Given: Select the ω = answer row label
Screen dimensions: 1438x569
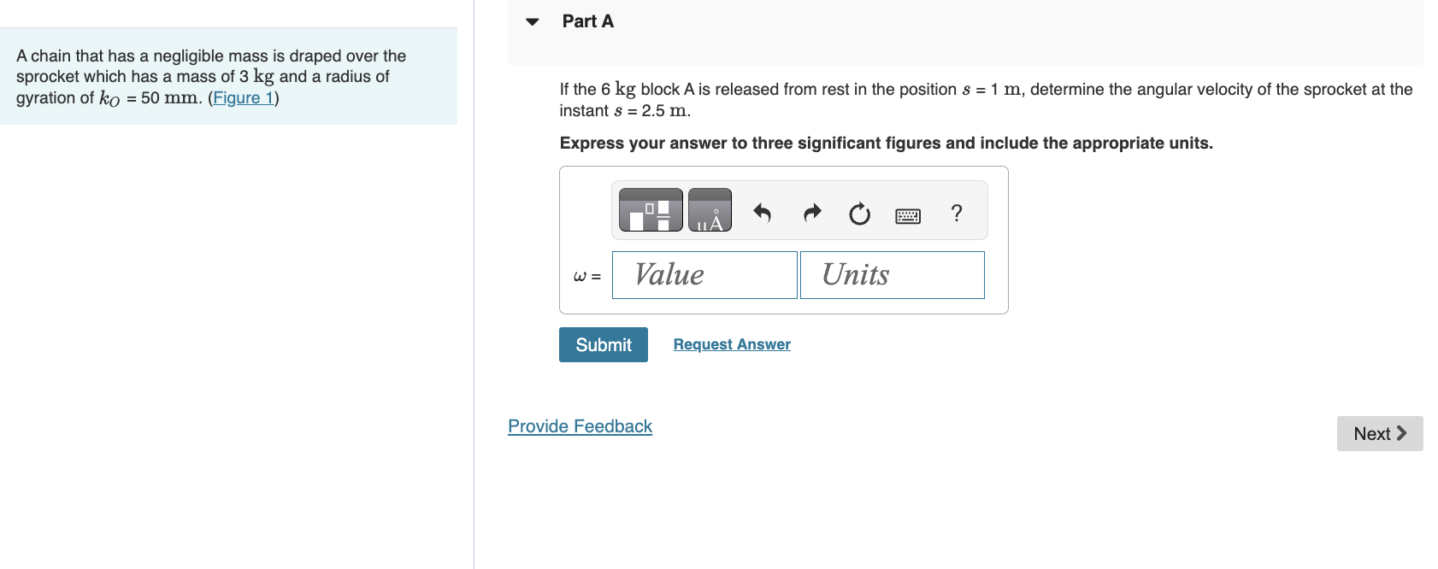Looking at the screenshot, I should click(x=586, y=276).
